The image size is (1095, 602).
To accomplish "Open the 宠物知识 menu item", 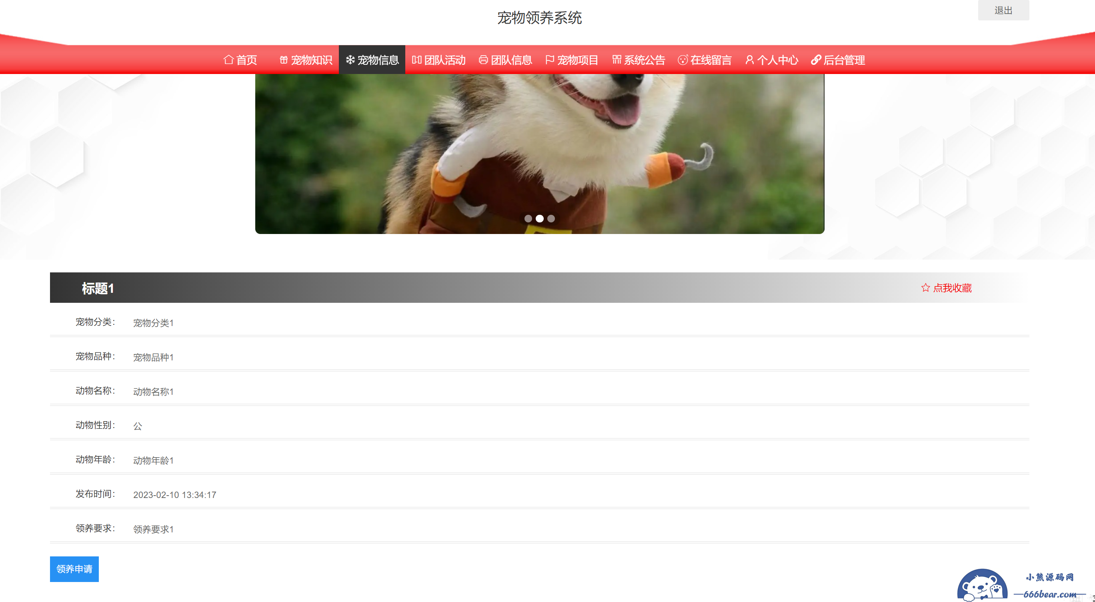I will click(306, 60).
